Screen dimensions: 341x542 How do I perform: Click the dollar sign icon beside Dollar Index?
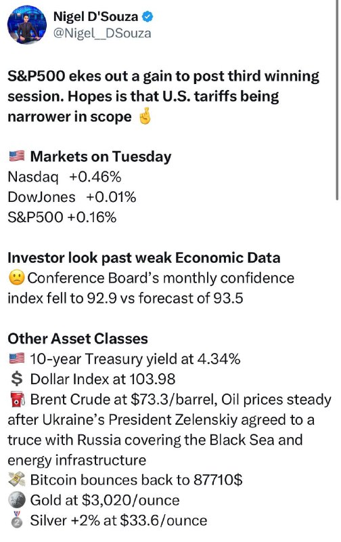(x=16, y=379)
